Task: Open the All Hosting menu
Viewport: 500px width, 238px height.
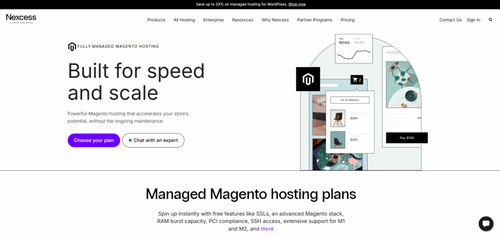Action: (184, 20)
